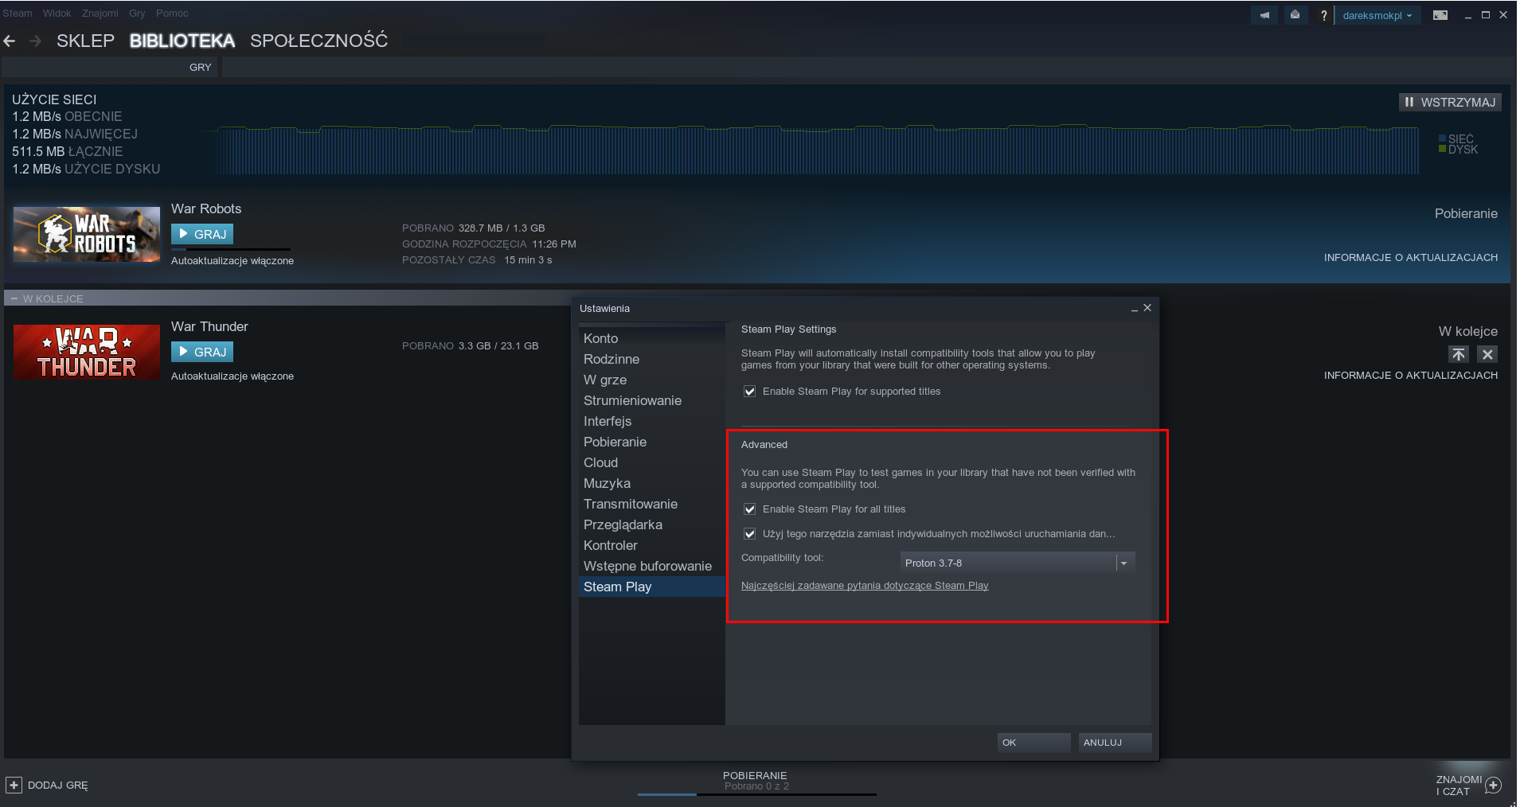Open War Thunder update information link

(1411, 376)
